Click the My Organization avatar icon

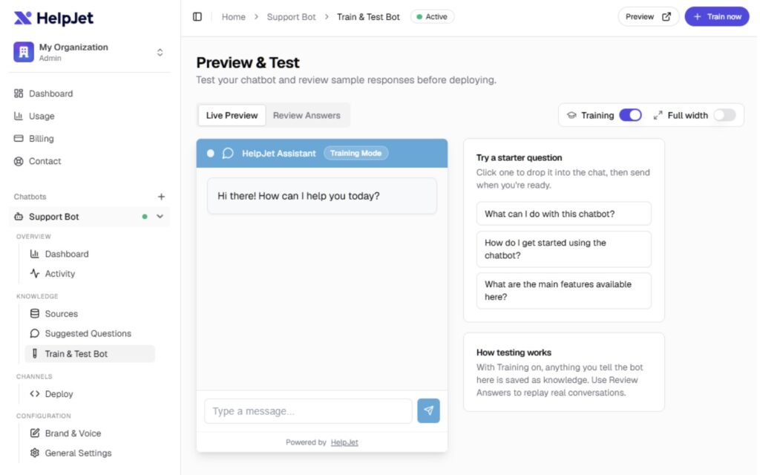point(24,52)
